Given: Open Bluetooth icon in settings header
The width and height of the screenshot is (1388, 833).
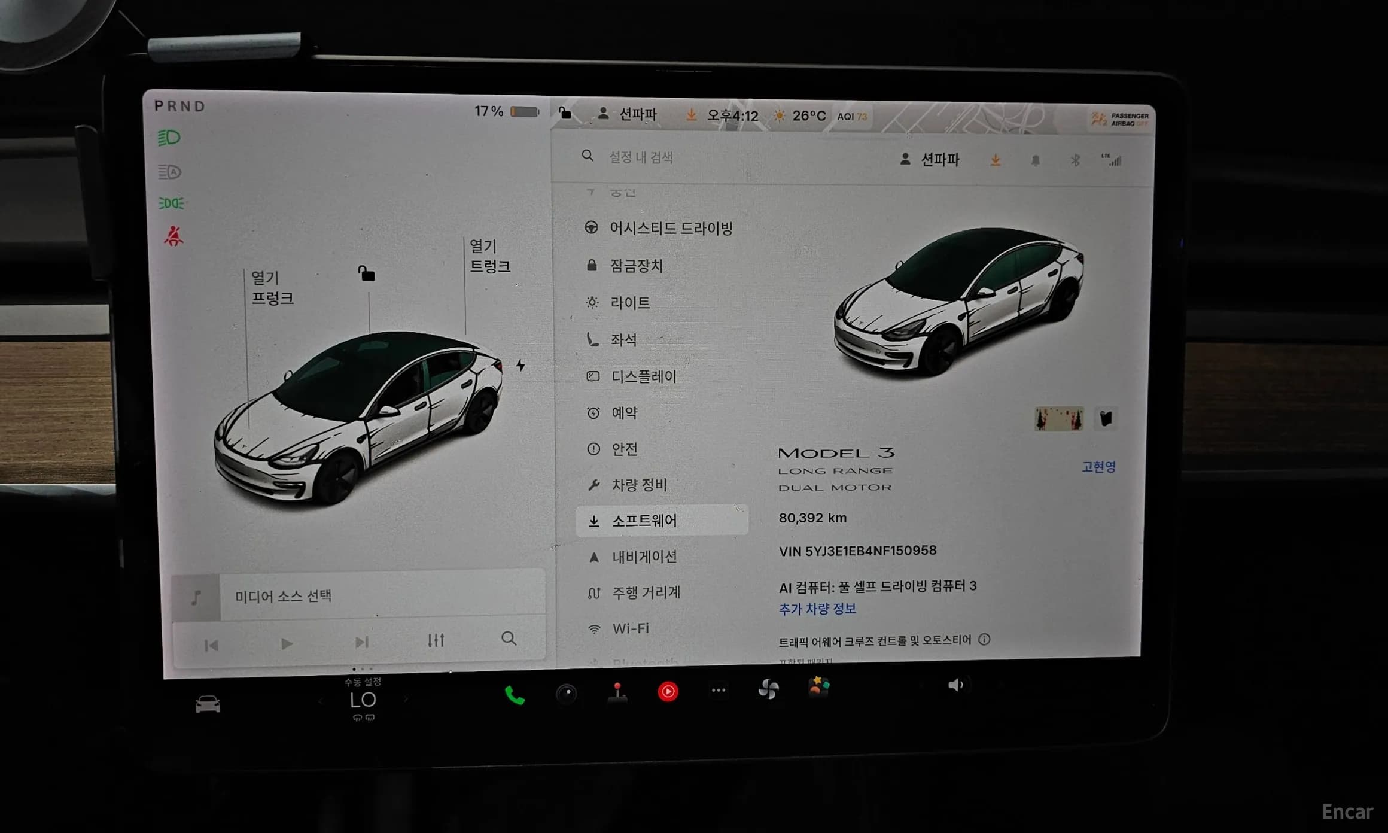Looking at the screenshot, I should (1075, 160).
